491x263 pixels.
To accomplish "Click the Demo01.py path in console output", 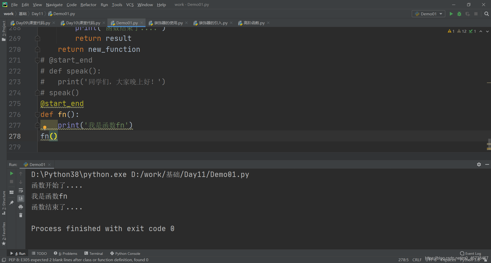I will point(190,174).
